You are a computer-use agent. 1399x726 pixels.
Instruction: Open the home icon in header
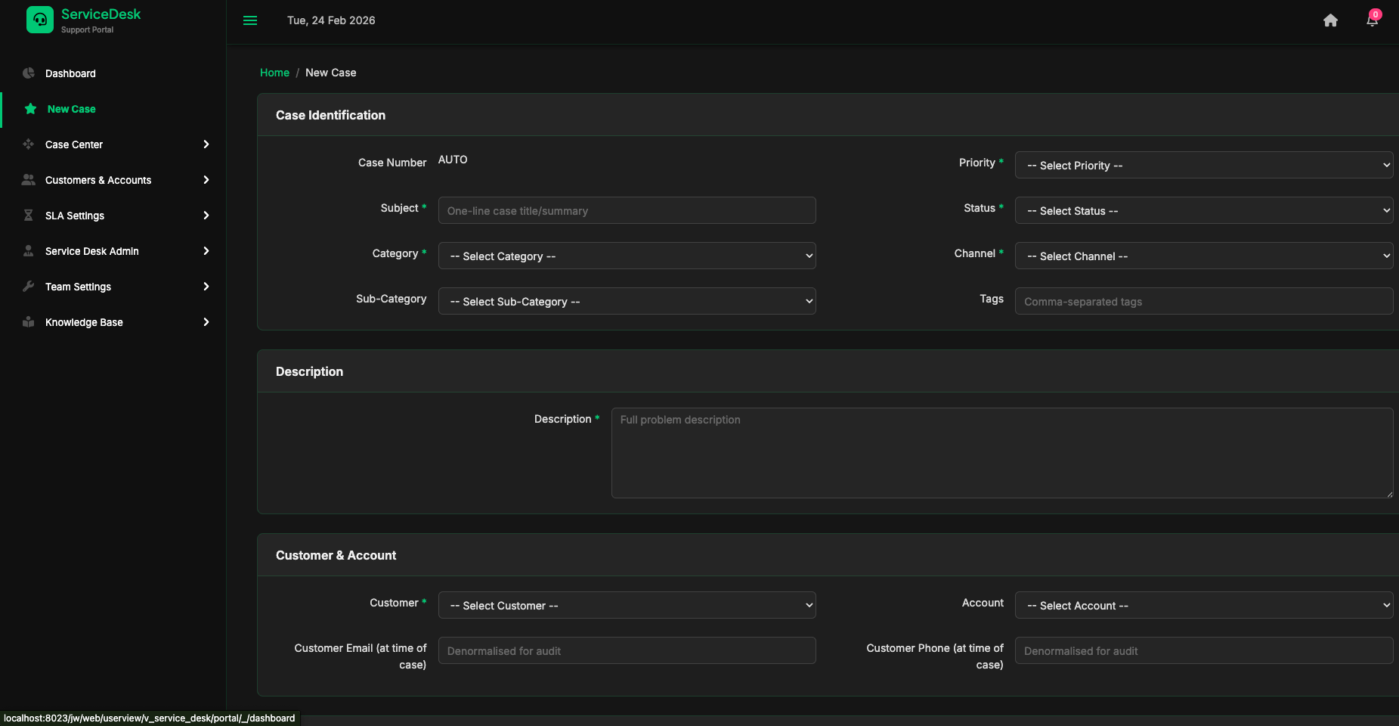coord(1330,20)
